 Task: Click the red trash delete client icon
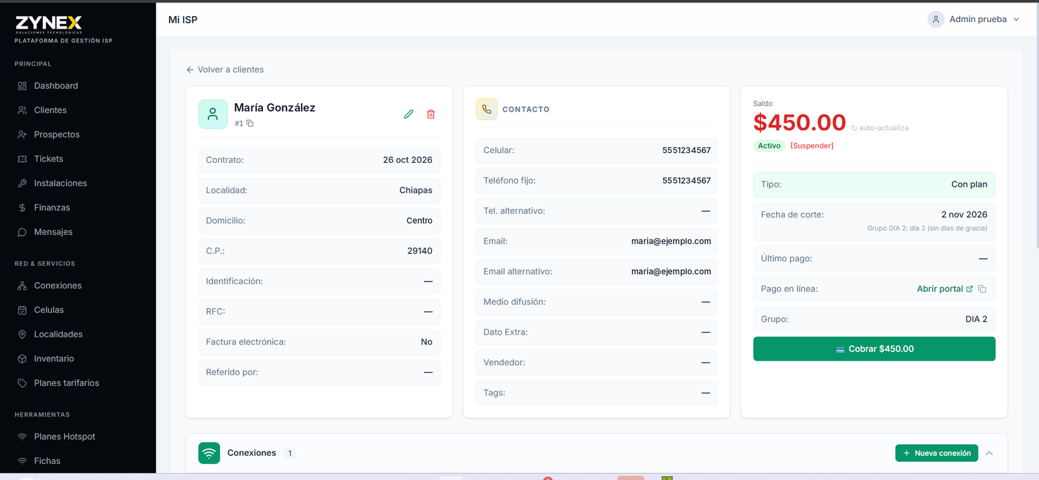pos(431,114)
